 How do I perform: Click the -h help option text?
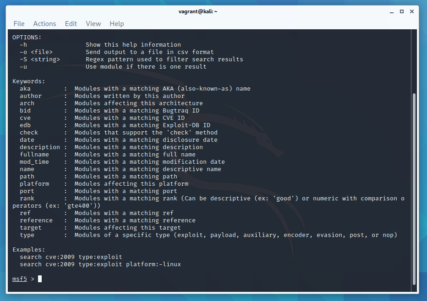pos(23,44)
